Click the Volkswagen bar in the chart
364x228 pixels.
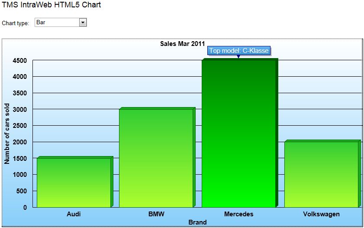pos(321,174)
